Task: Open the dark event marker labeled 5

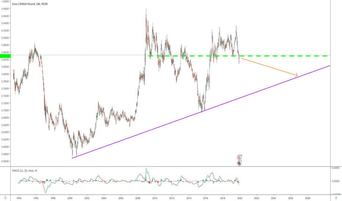Action: click(x=239, y=163)
